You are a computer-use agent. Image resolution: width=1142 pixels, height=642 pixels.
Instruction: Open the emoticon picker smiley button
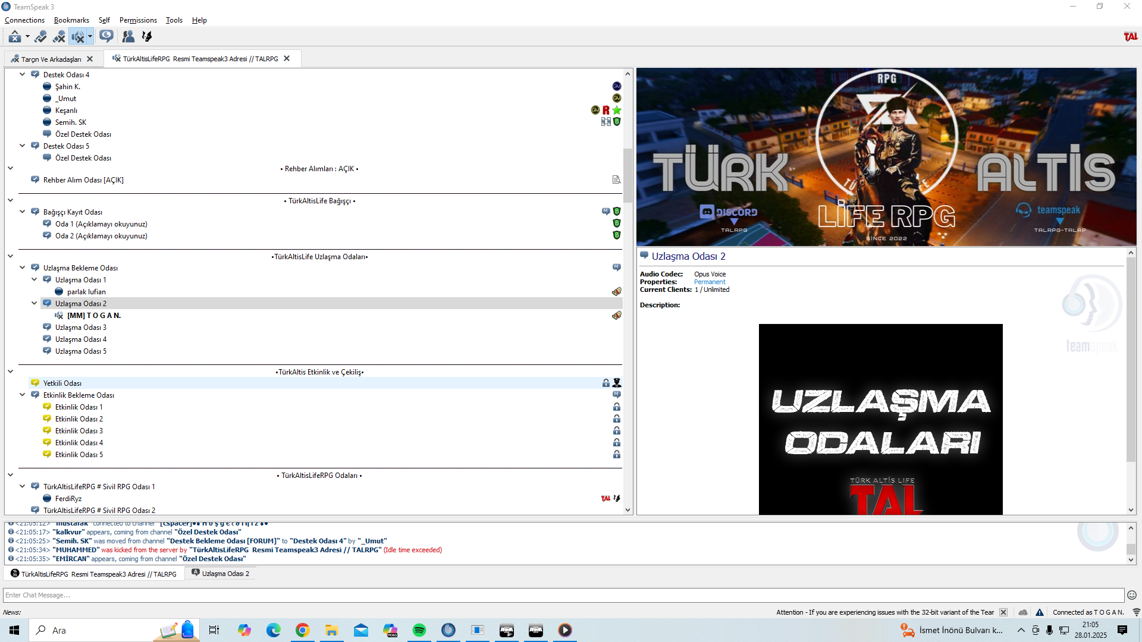1132,595
